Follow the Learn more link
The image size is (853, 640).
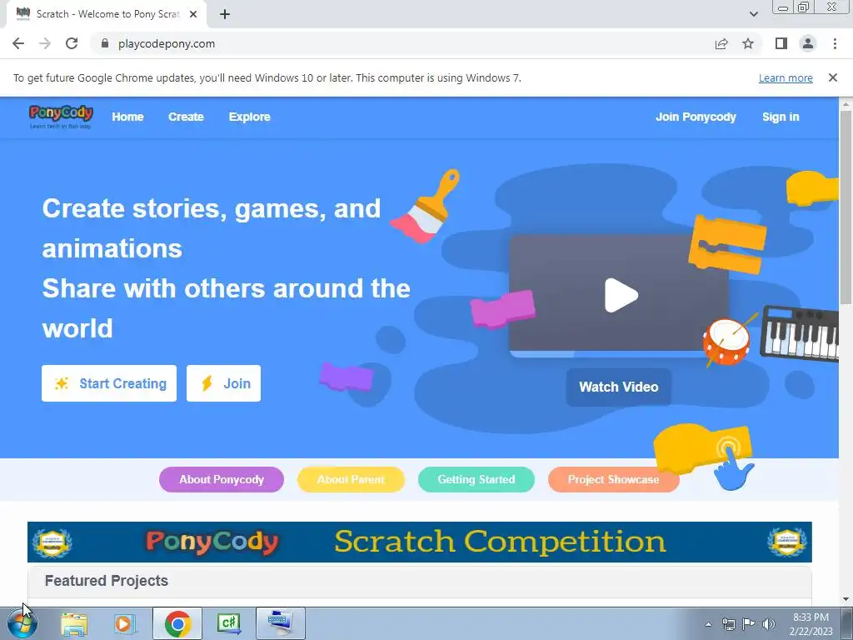point(786,77)
